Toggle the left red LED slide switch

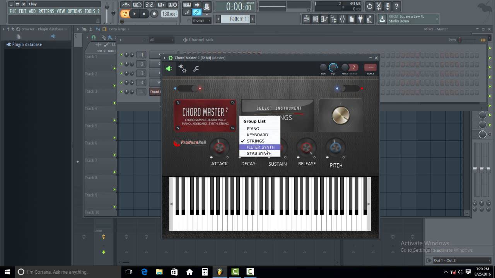188,88
